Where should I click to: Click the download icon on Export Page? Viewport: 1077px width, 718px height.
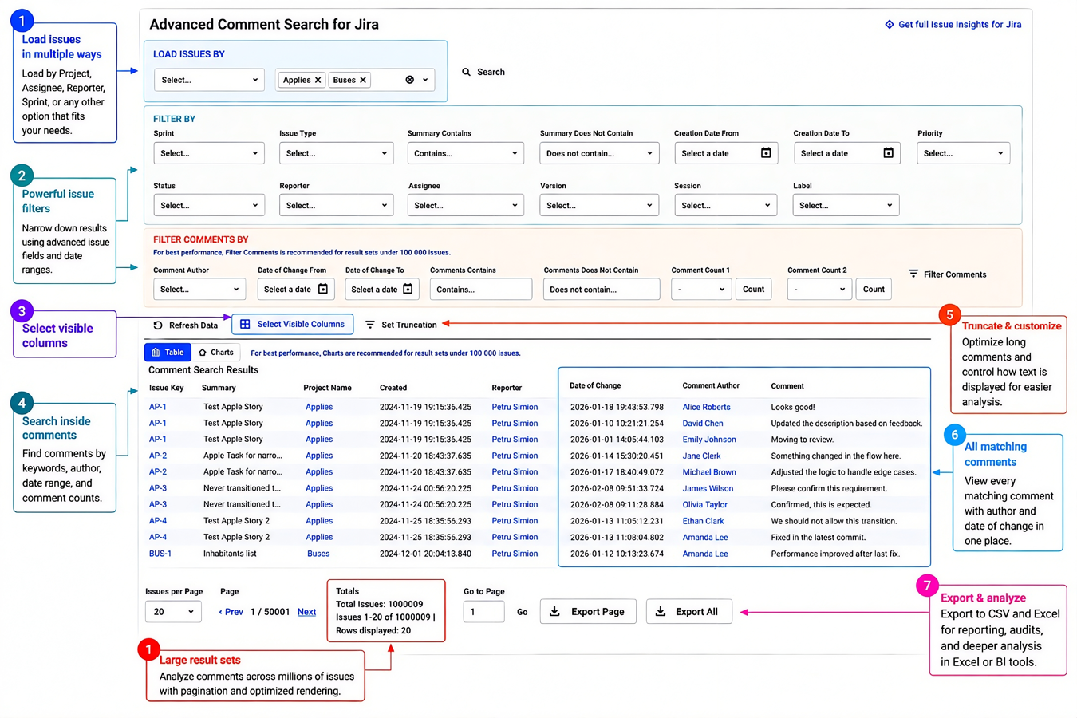pyautogui.click(x=554, y=611)
